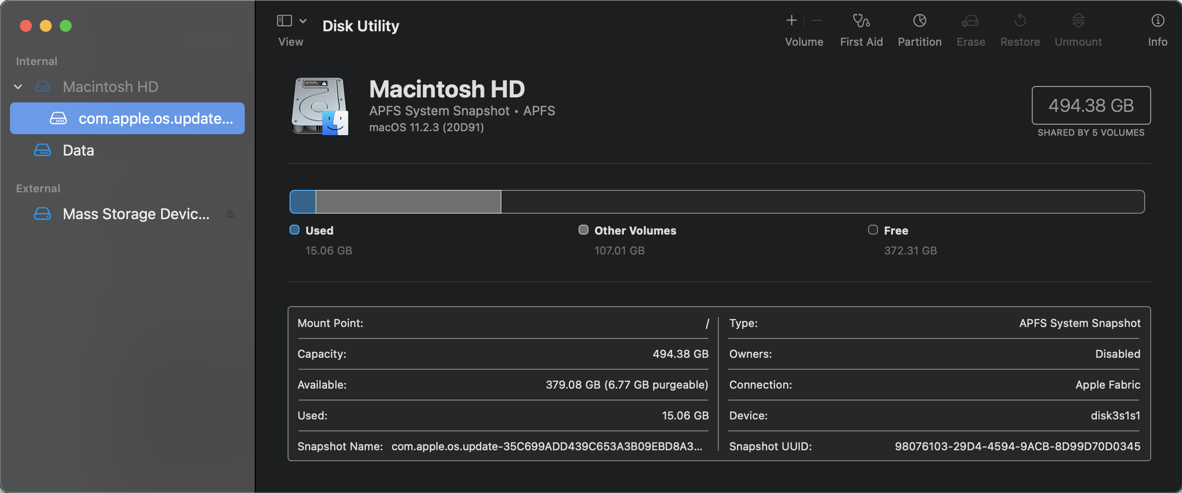Click the Info toolbar label
Screen dimensions: 1182x493
(1158, 42)
